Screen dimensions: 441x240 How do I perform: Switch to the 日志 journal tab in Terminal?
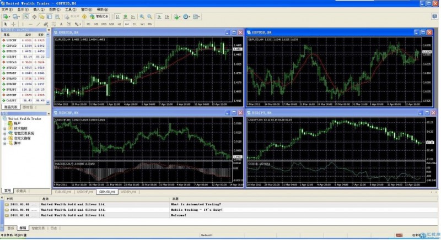(53, 228)
